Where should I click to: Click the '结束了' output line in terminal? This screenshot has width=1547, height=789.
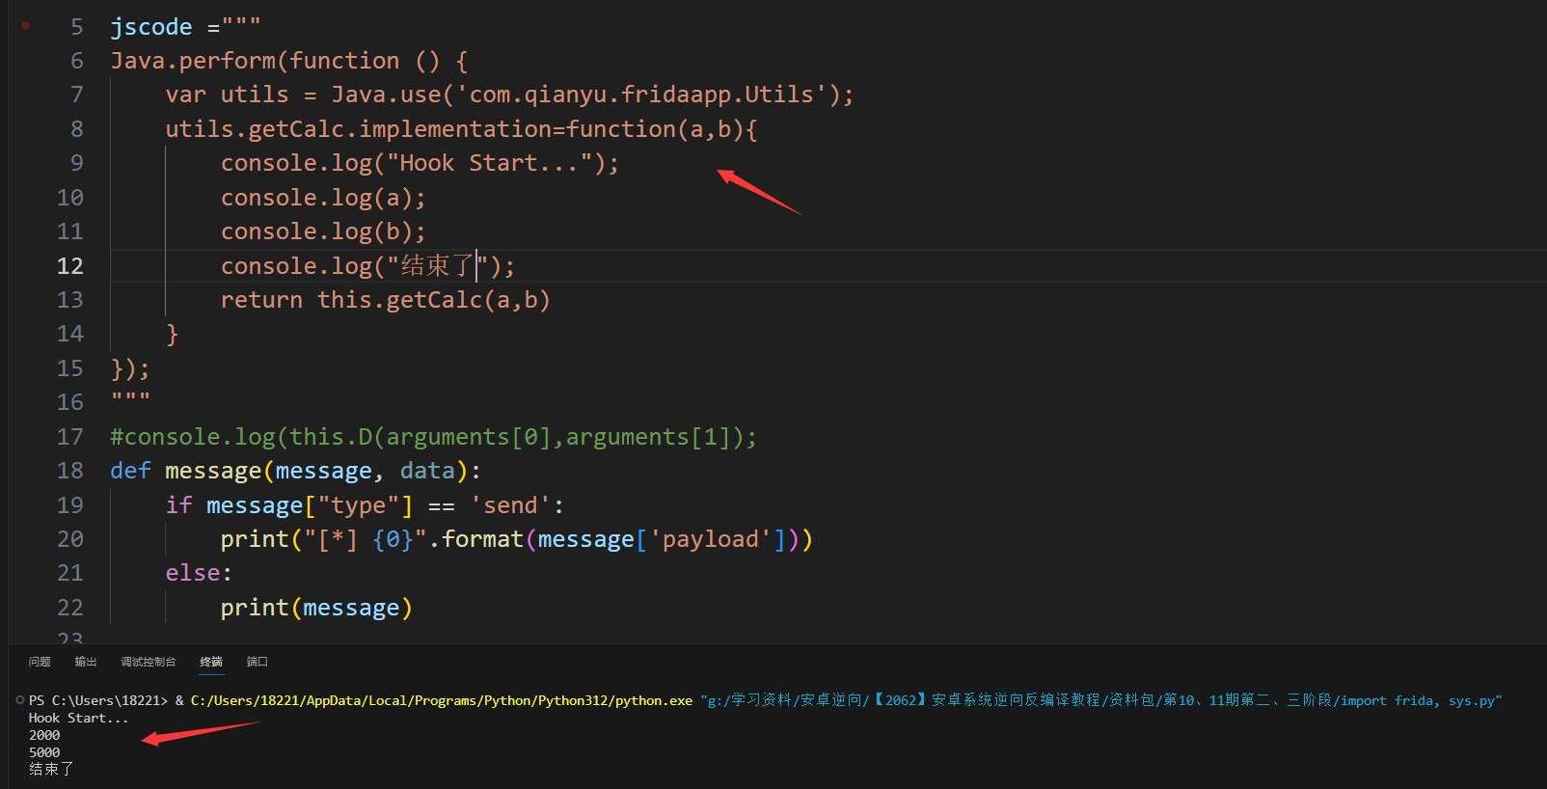tap(51, 769)
